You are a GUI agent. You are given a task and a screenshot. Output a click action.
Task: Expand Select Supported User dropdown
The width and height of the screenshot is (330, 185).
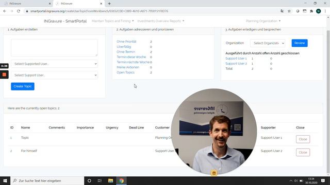point(54,64)
